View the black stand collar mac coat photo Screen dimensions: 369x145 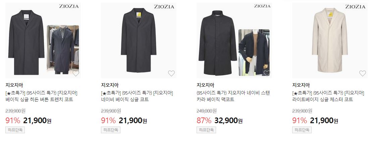click(x=234, y=40)
